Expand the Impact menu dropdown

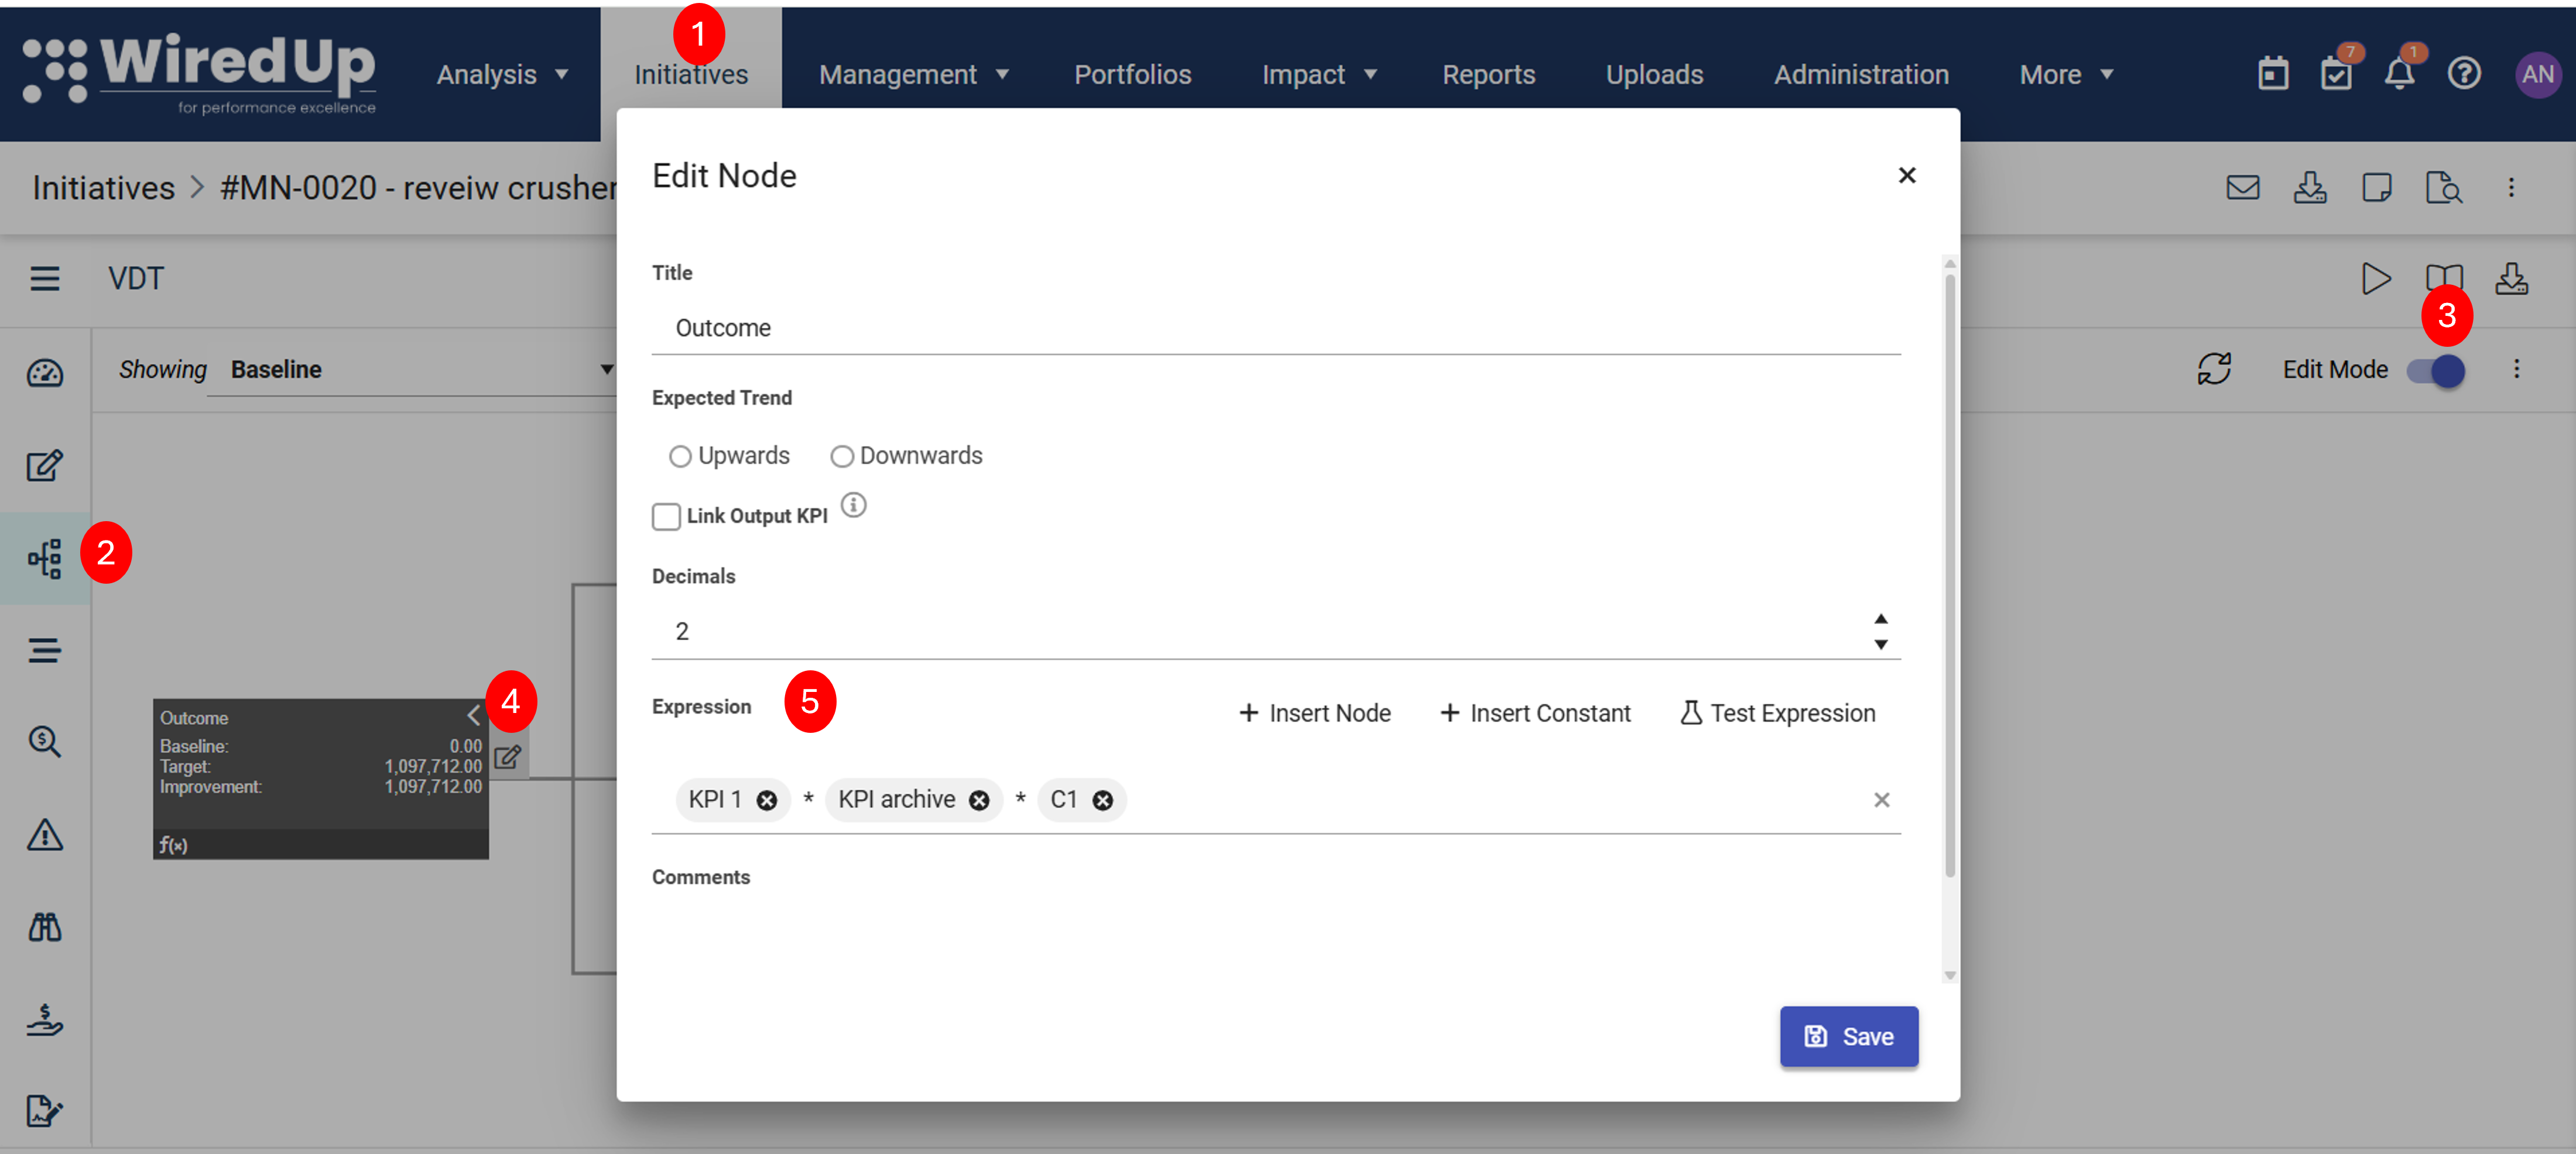point(1319,74)
